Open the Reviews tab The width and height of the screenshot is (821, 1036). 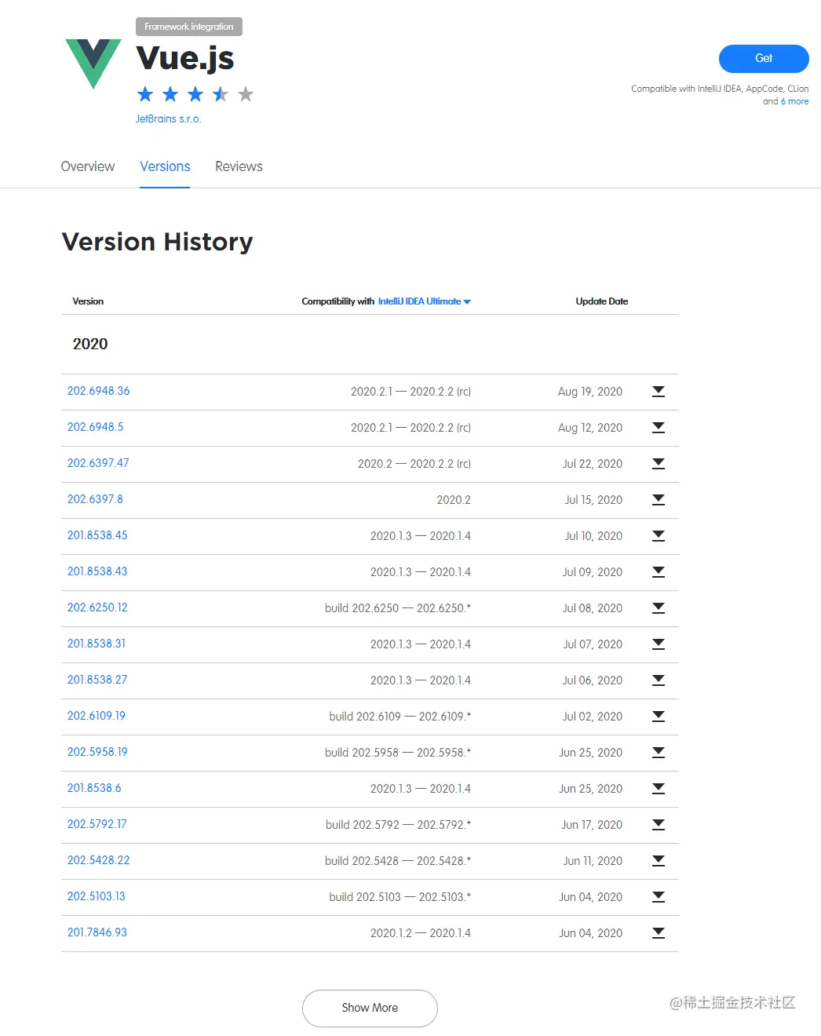239,166
